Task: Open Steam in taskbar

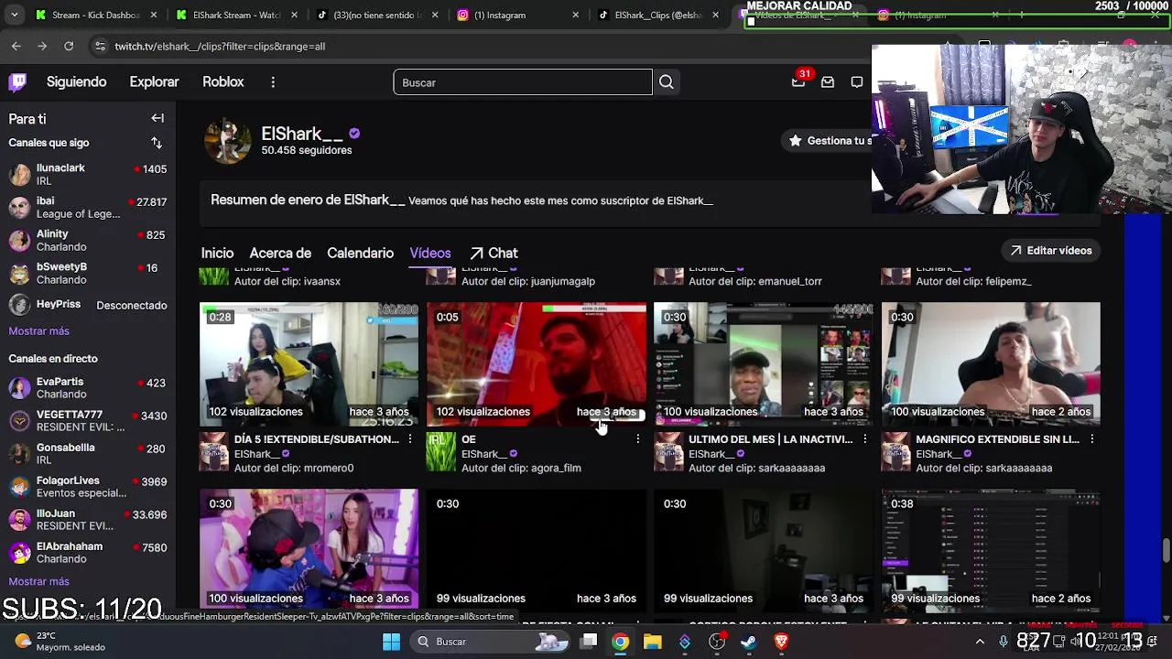Action: pyautogui.click(x=749, y=642)
